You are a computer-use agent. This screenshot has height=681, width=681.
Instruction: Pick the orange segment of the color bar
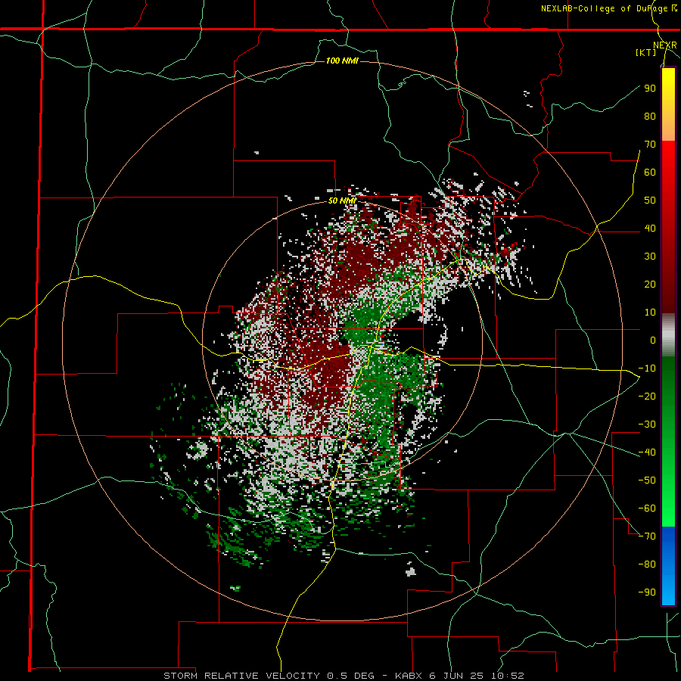click(x=668, y=126)
